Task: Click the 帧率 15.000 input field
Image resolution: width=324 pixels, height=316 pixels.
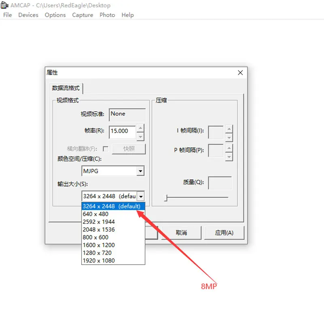Action: coord(122,132)
